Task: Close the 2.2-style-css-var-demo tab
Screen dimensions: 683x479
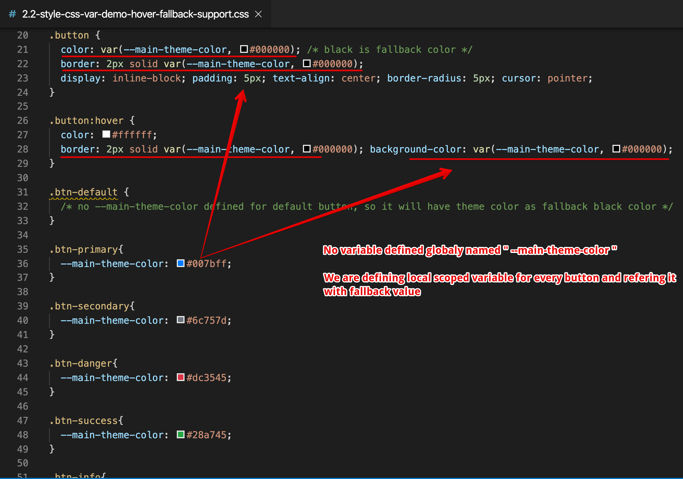Action: pos(258,14)
